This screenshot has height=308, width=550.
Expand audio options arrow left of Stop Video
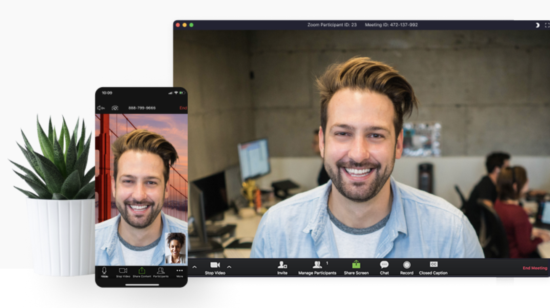pos(194,267)
